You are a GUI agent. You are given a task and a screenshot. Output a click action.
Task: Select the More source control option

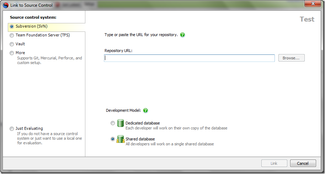pos(12,53)
